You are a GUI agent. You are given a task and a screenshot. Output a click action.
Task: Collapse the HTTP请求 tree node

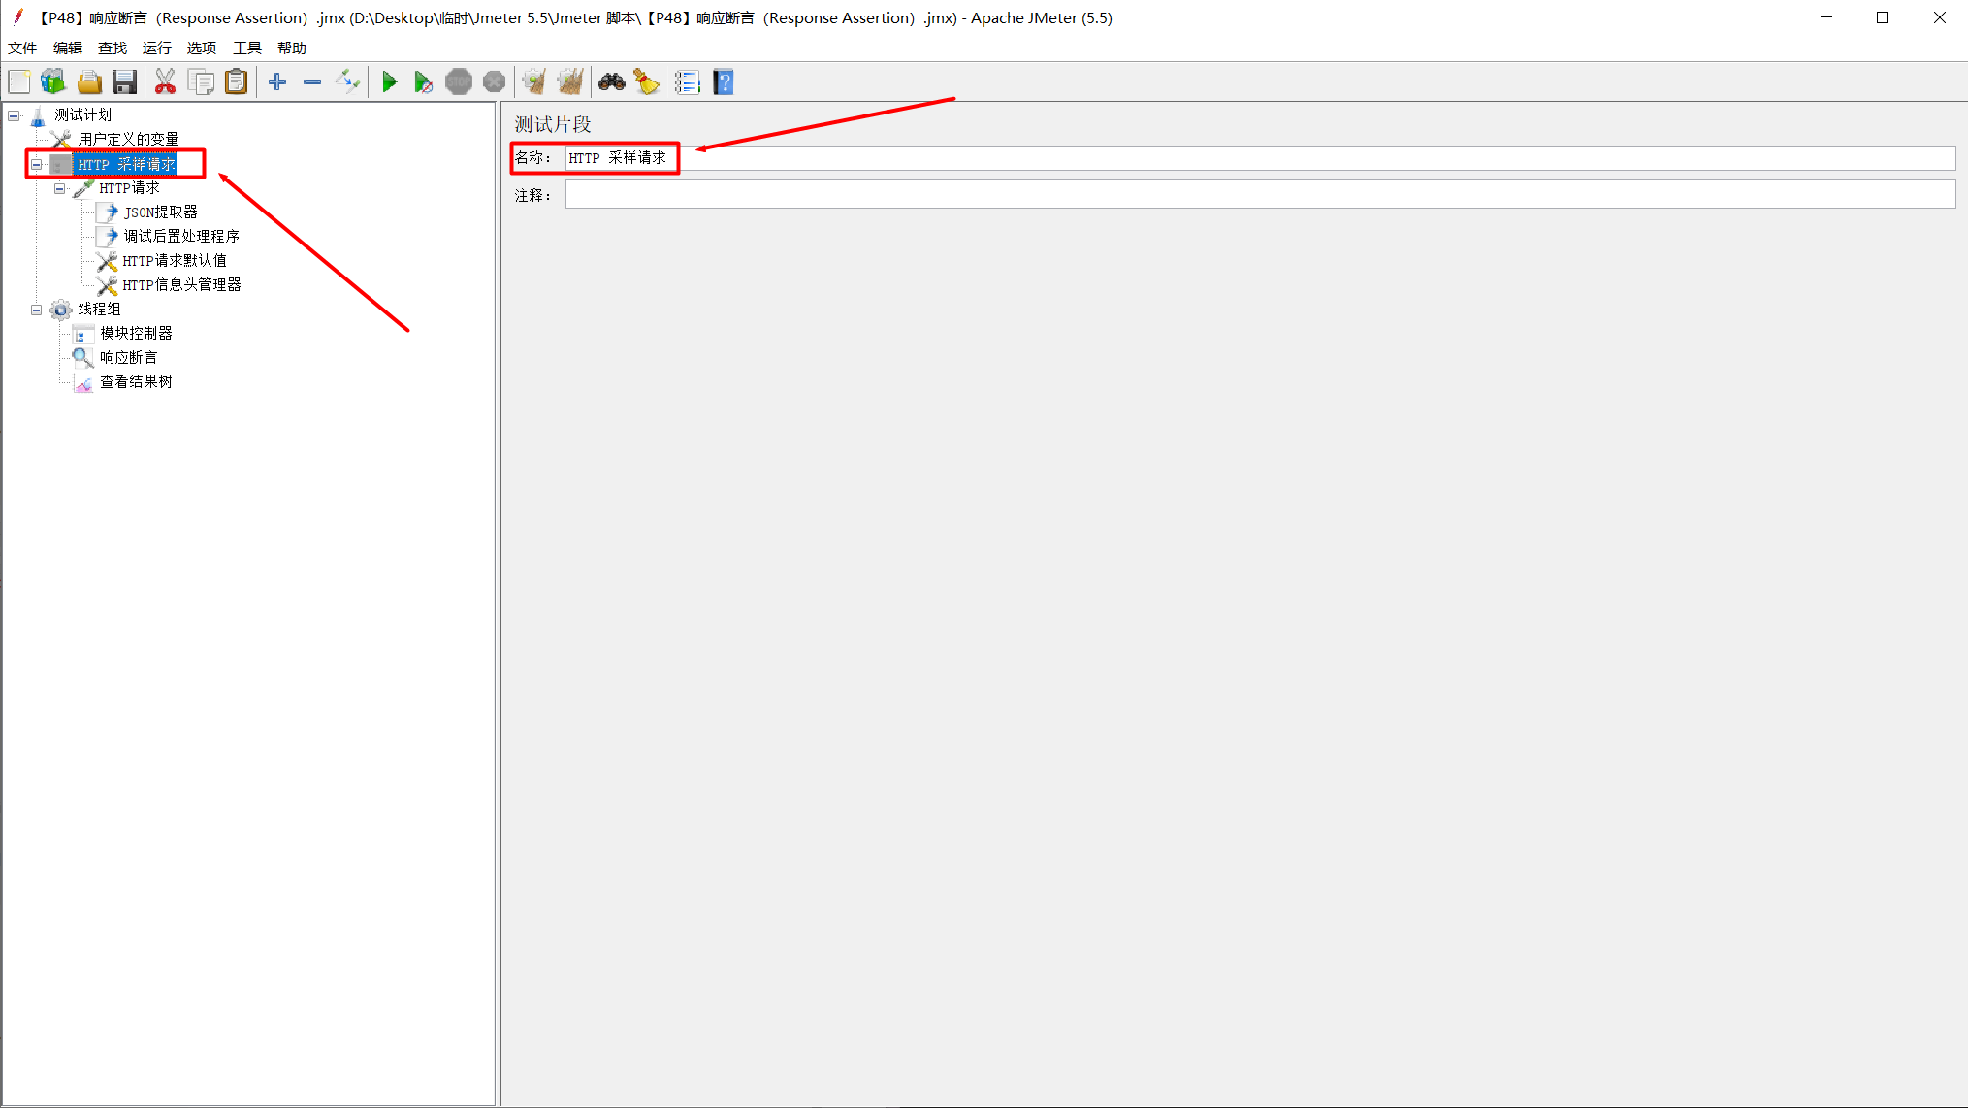pyautogui.click(x=60, y=188)
